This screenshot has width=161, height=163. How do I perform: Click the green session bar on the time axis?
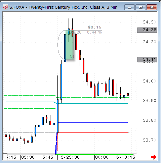[x=94, y=154]
